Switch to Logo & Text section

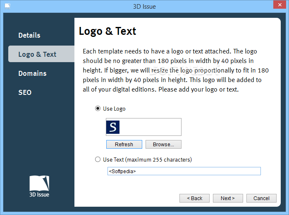pos(41,54)
